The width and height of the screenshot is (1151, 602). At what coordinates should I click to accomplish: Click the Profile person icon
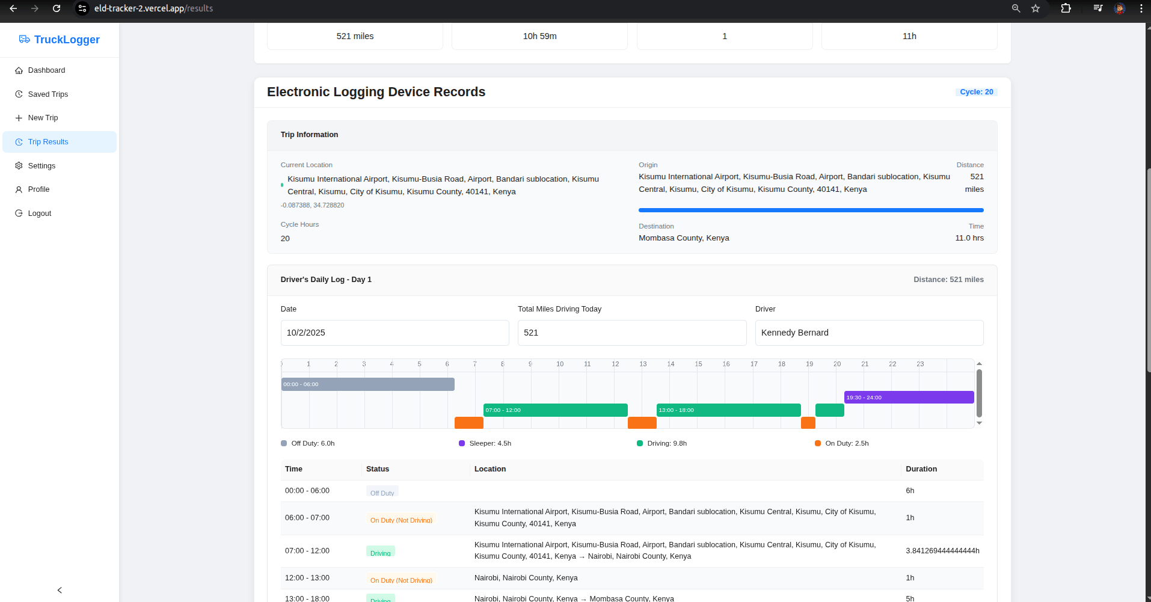19,189
